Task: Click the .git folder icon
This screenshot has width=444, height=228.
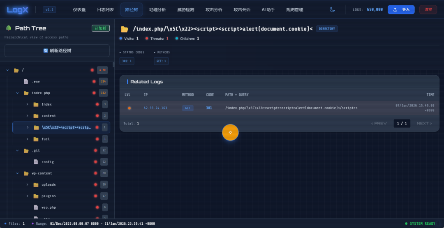Action: click(x=26, y=150)
